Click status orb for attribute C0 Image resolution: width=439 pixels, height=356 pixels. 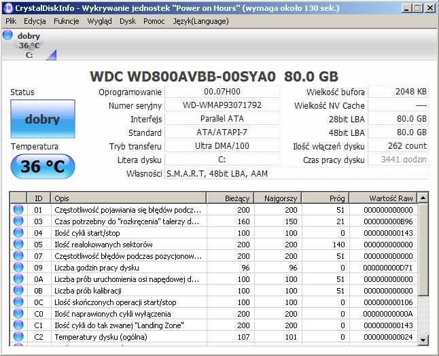tap(18, 313)
